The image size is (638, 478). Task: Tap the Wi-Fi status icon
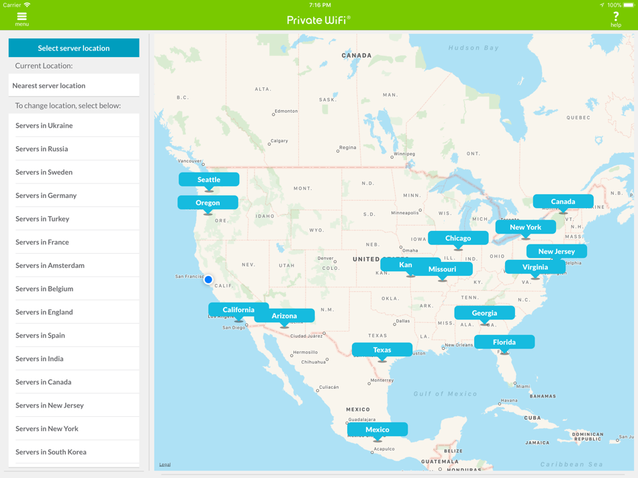pos(27,5)
